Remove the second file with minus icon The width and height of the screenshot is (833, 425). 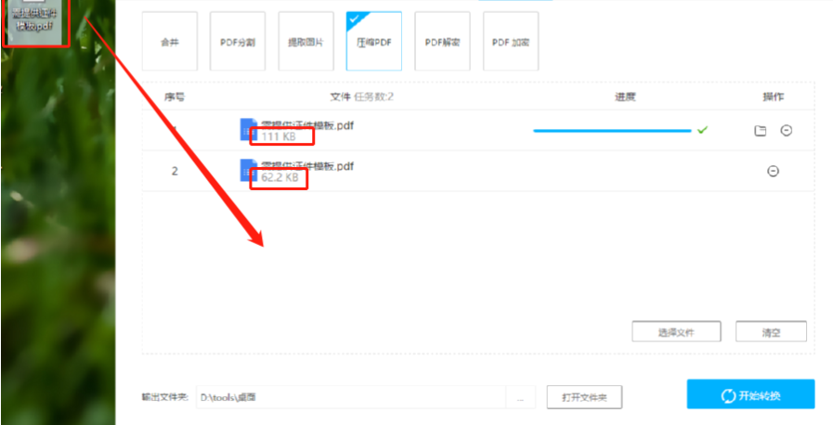coord(773,171)
